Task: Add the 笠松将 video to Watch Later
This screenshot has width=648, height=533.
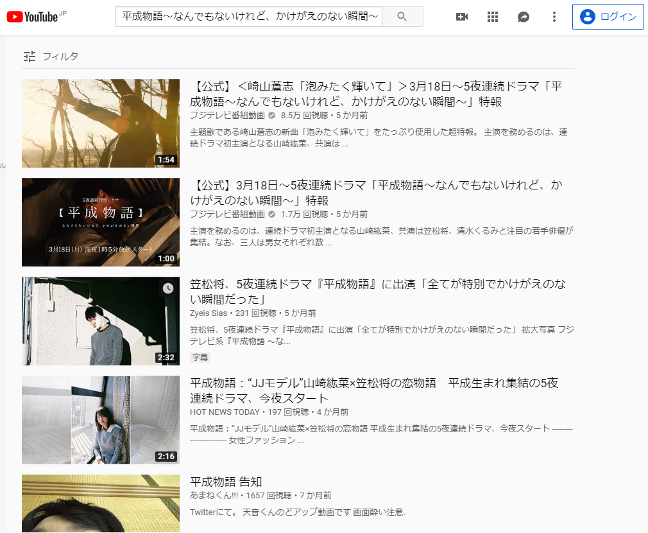Action: coord(168,288)
